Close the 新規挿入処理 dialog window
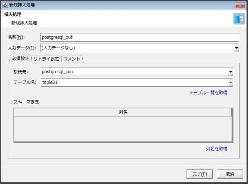Screen dimensions: 248x184 point(240,5)
